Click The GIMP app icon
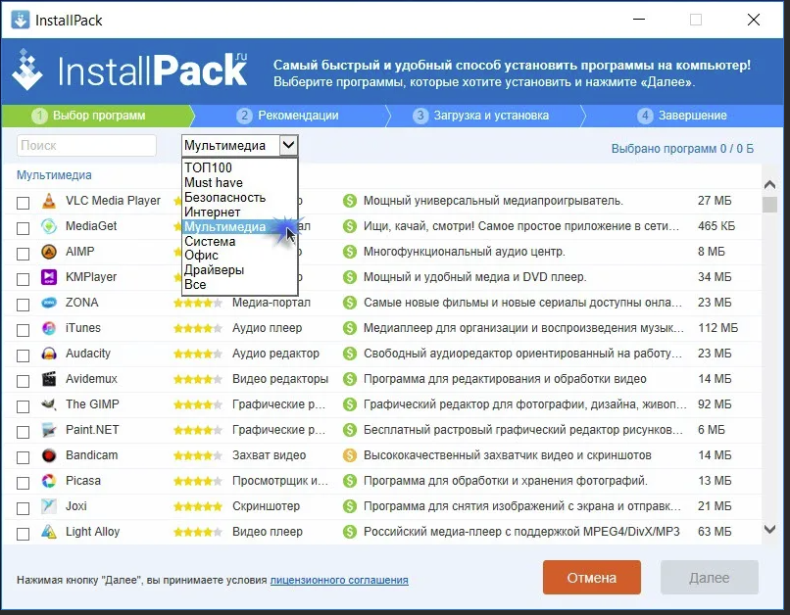Screen dimensions: 790x615 pos(49,404)
